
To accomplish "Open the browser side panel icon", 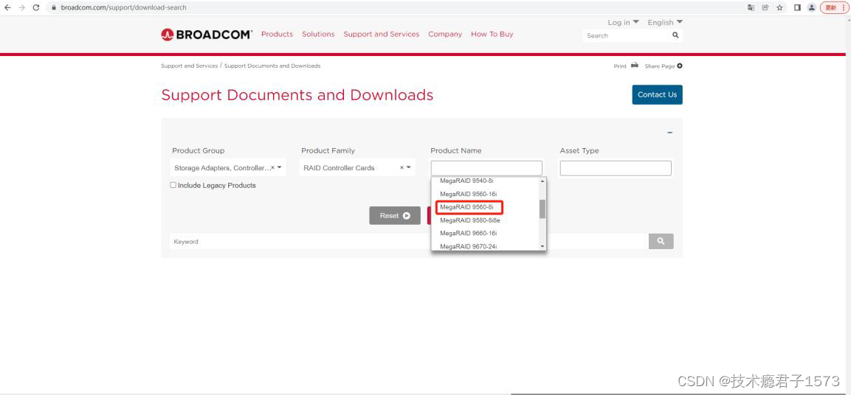I will click(x=797, y=7).
